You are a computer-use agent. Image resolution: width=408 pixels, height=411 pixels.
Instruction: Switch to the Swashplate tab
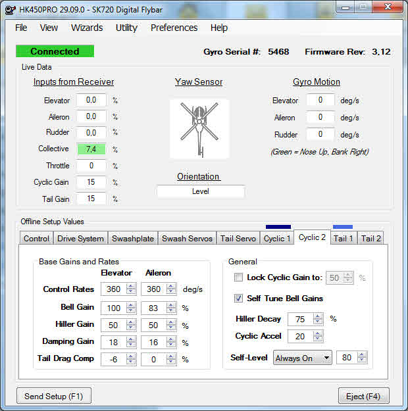[x=133, y=238]
